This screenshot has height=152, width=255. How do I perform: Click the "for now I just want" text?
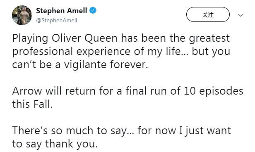pos(184,131)
